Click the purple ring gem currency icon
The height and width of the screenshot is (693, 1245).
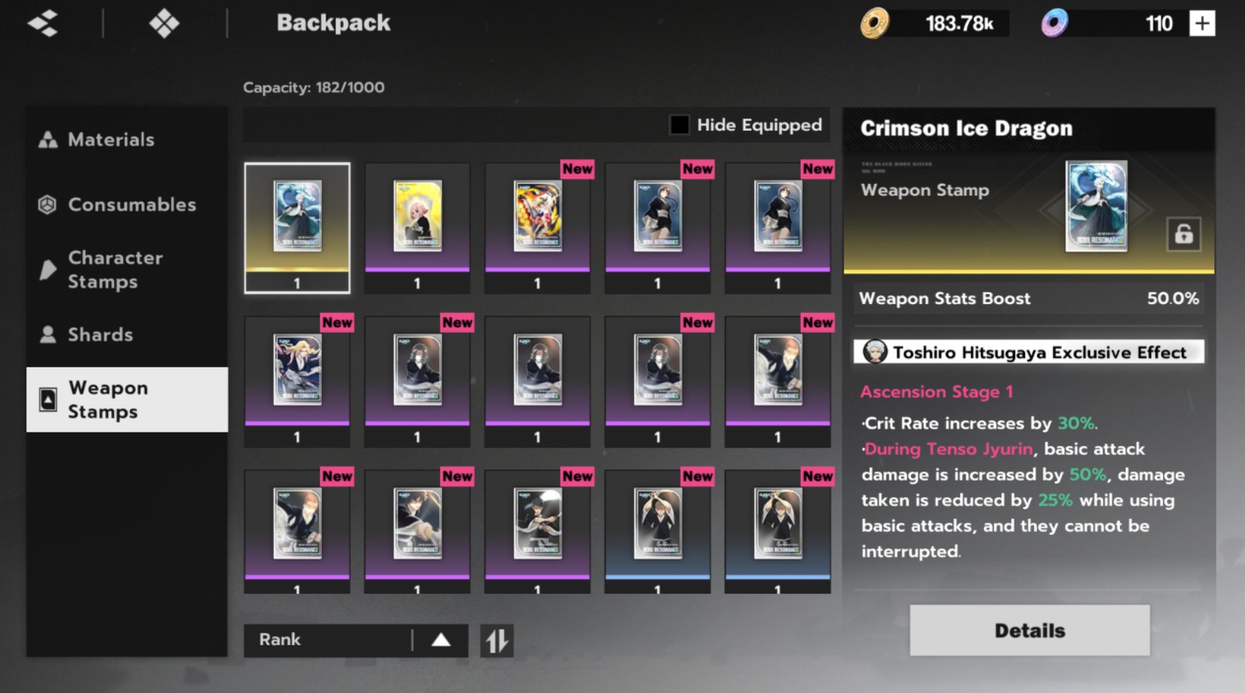tap(1054, 23)
